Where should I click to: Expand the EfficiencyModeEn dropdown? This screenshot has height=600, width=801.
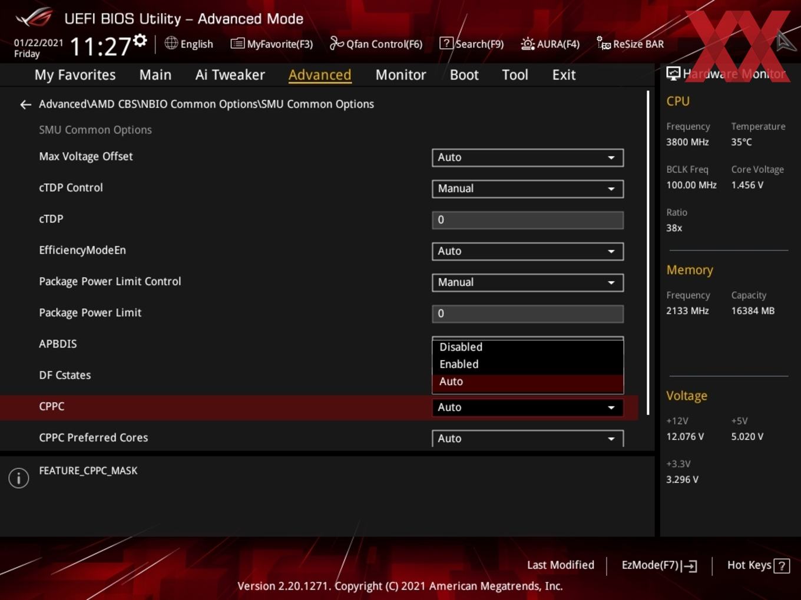[528, 251]
